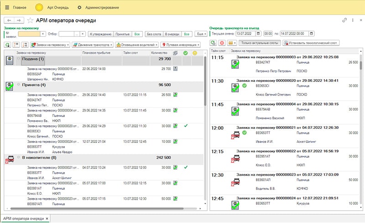The width and height of the screenshot is (365, 223).
Task: Click the № заявки input field
Action: point(29,34)
